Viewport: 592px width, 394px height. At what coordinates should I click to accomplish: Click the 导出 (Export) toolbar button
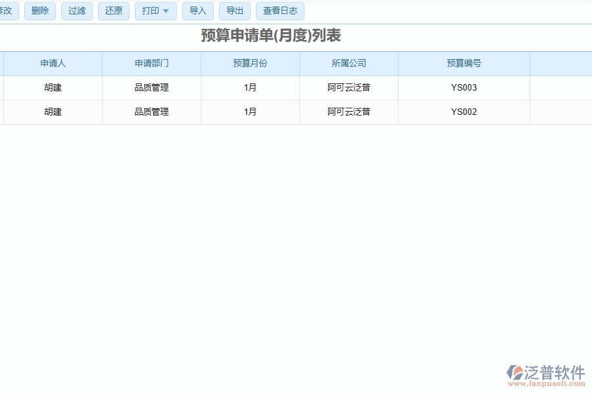235,11
